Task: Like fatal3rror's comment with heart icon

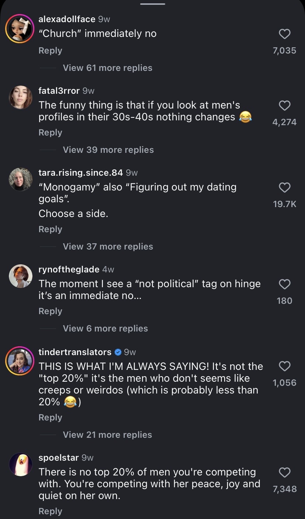Action: pyautogui.click(x=284, y=106)
